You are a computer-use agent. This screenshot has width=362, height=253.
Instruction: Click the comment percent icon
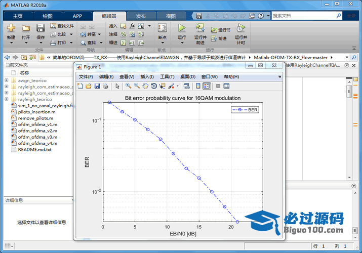pos(124,34)
